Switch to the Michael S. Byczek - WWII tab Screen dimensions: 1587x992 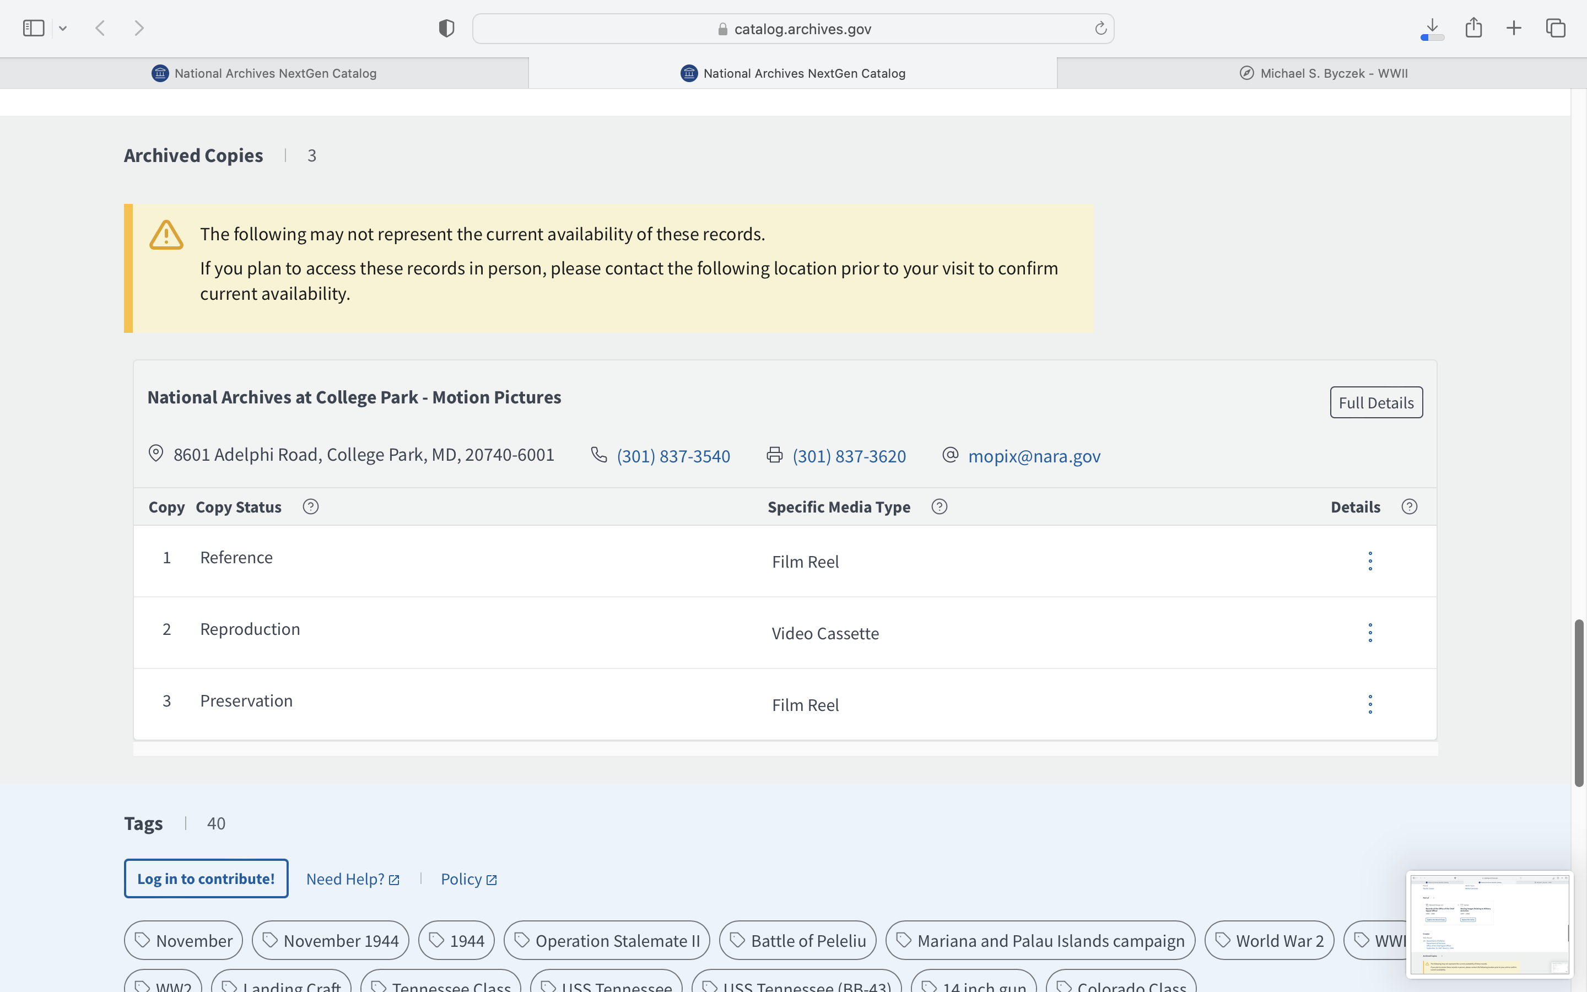coord(1322,73)
